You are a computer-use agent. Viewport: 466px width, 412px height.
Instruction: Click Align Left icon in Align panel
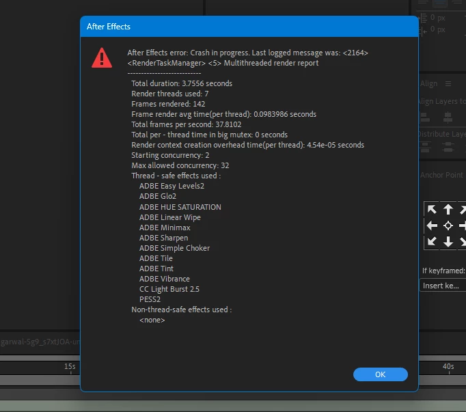tap(425, 117)
